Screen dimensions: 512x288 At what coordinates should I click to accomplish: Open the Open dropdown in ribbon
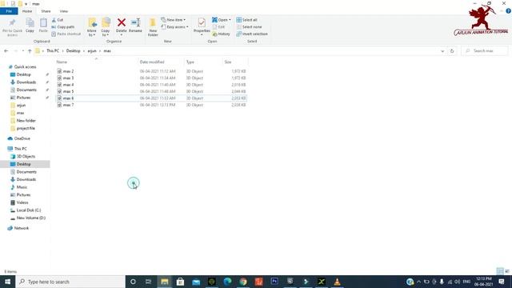pyautogui.click(x=222, y=20)
